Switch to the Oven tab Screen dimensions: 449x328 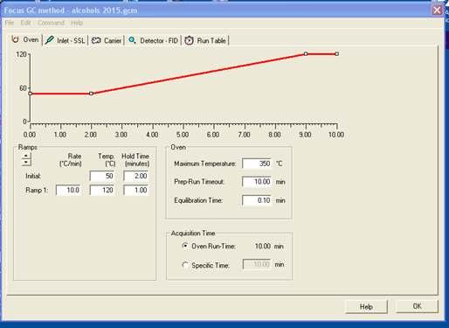(25, 39)
